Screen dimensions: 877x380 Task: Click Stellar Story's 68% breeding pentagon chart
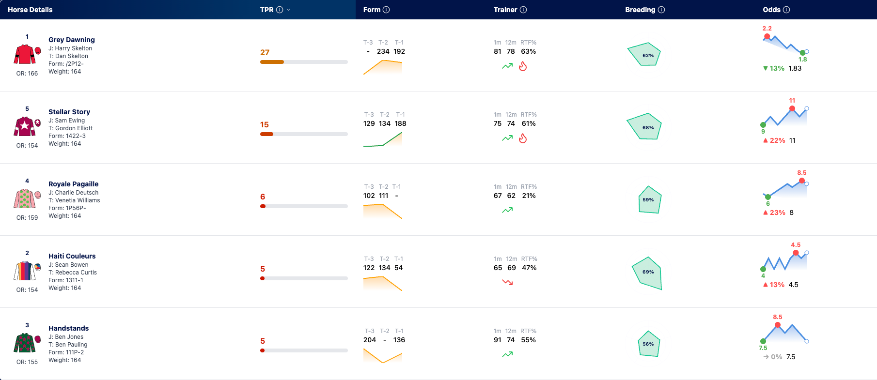click(x=644, y=126)
